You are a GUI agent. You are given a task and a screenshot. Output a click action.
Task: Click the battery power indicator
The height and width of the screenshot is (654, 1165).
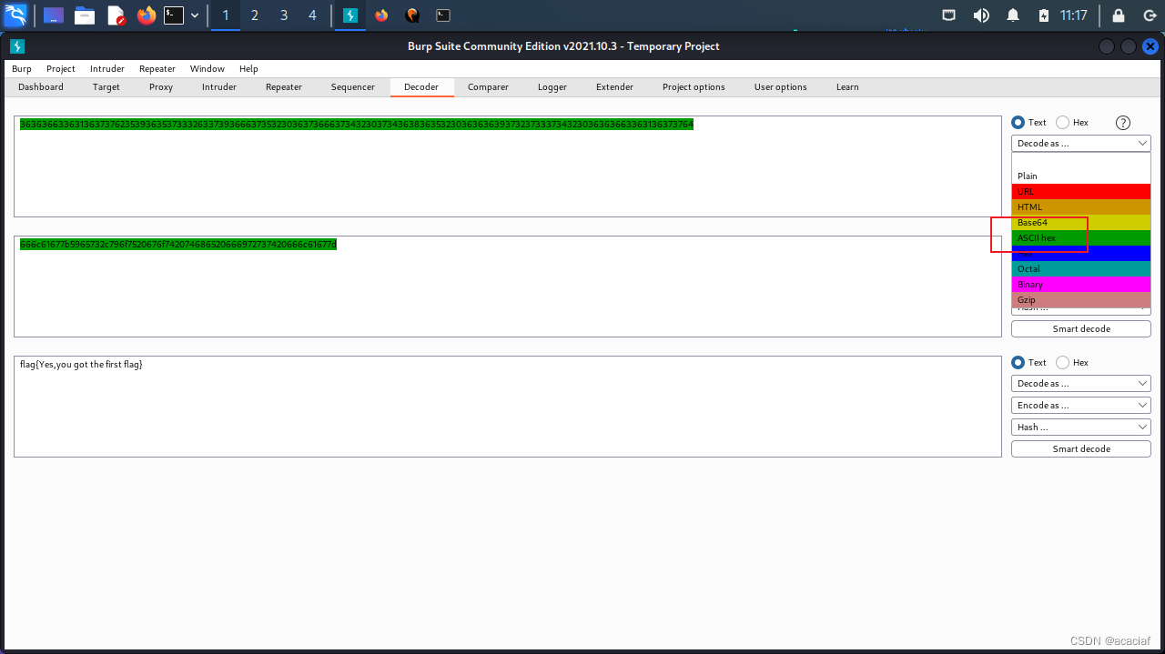point(1043,15)
